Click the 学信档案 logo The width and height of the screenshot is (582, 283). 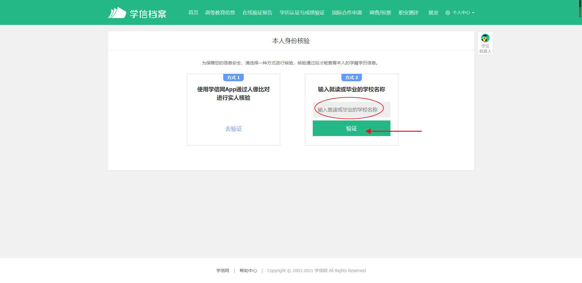point(138,12)
